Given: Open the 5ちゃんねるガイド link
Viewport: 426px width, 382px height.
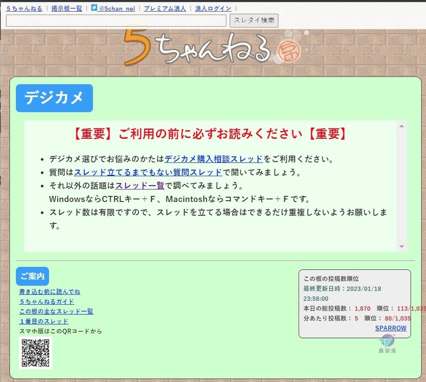Looking at the screenshot, I should point(47,301).
